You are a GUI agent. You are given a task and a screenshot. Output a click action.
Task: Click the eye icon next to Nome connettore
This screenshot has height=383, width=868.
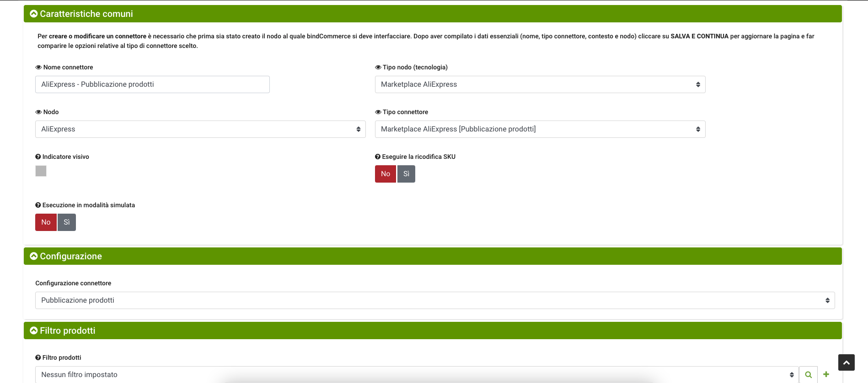pos(38,67)
